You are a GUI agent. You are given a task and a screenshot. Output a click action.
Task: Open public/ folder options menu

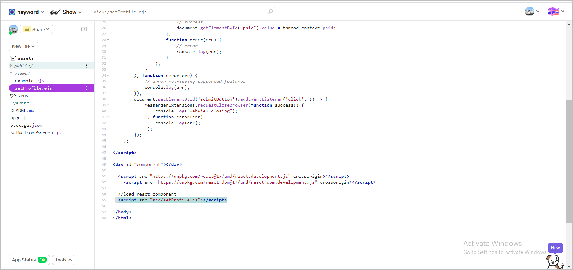coord(86,66)
